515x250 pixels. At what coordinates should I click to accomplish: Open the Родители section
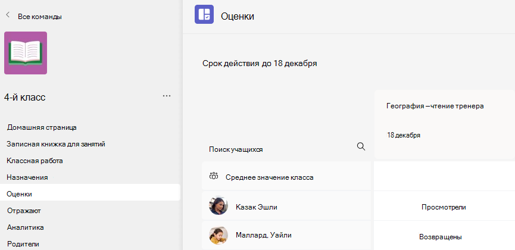(x=23, y=244)
